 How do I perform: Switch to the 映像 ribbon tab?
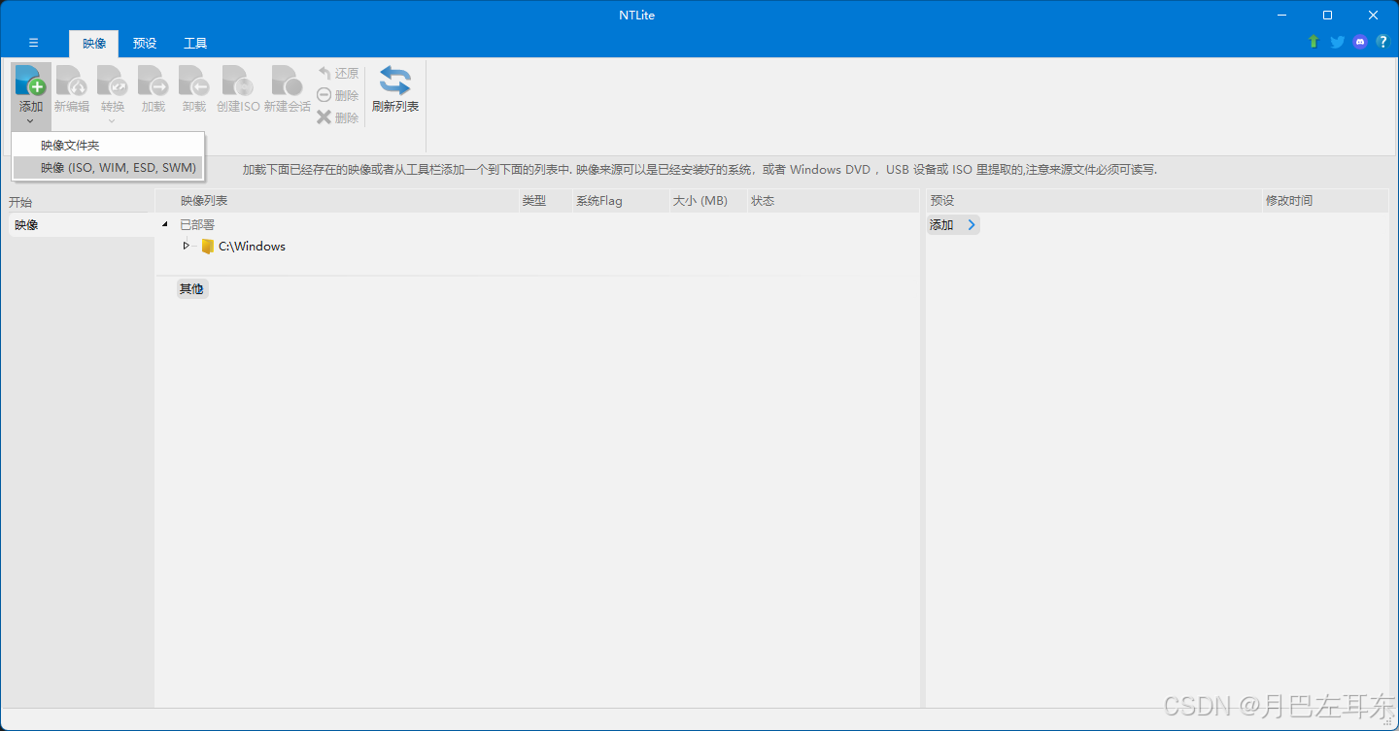tap(94, 43)
